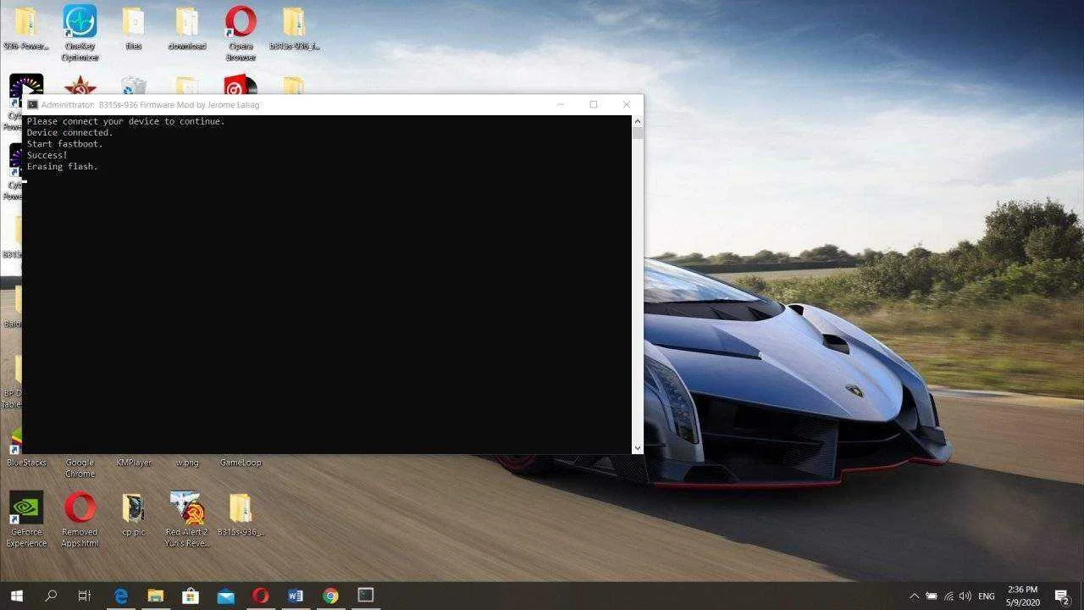This screenshot has width=1084, height=610.
Task: Open the volume control tray icon
Action: 965,596
